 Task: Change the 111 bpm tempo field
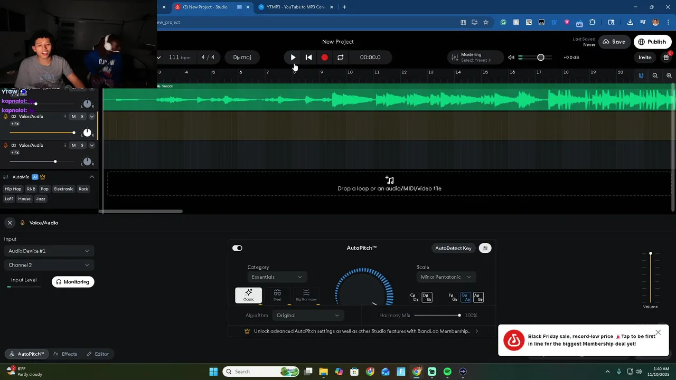(179, 58)
